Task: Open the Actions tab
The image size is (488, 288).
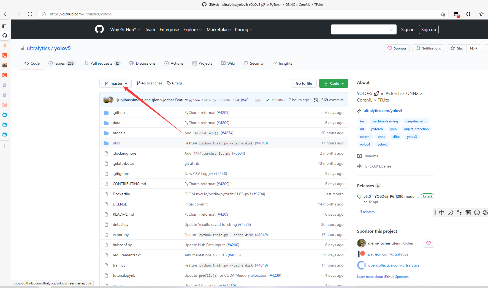Action: coord(174,63)
